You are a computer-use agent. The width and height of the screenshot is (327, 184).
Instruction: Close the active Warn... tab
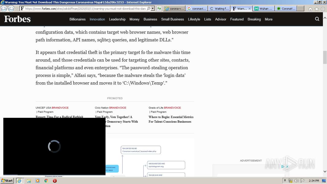(250, 8)
